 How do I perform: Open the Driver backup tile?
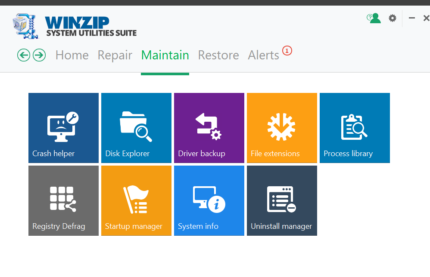[x=209, y=128]
